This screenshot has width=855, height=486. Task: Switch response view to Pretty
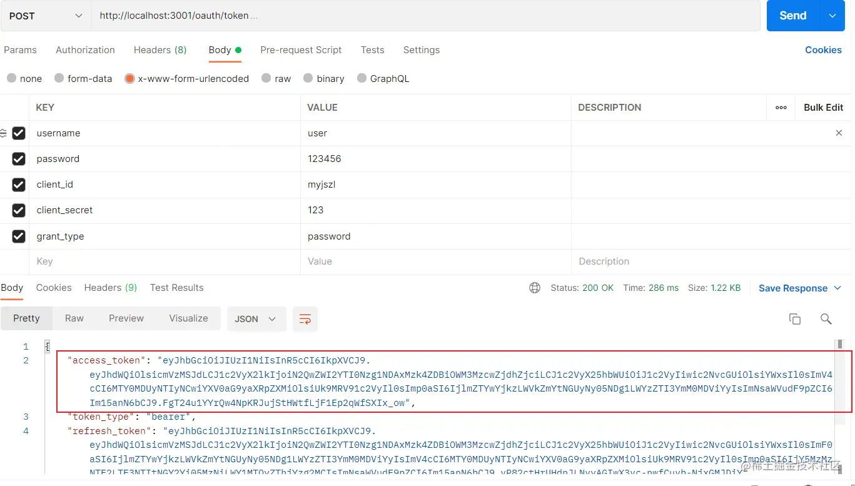point(26,318)
